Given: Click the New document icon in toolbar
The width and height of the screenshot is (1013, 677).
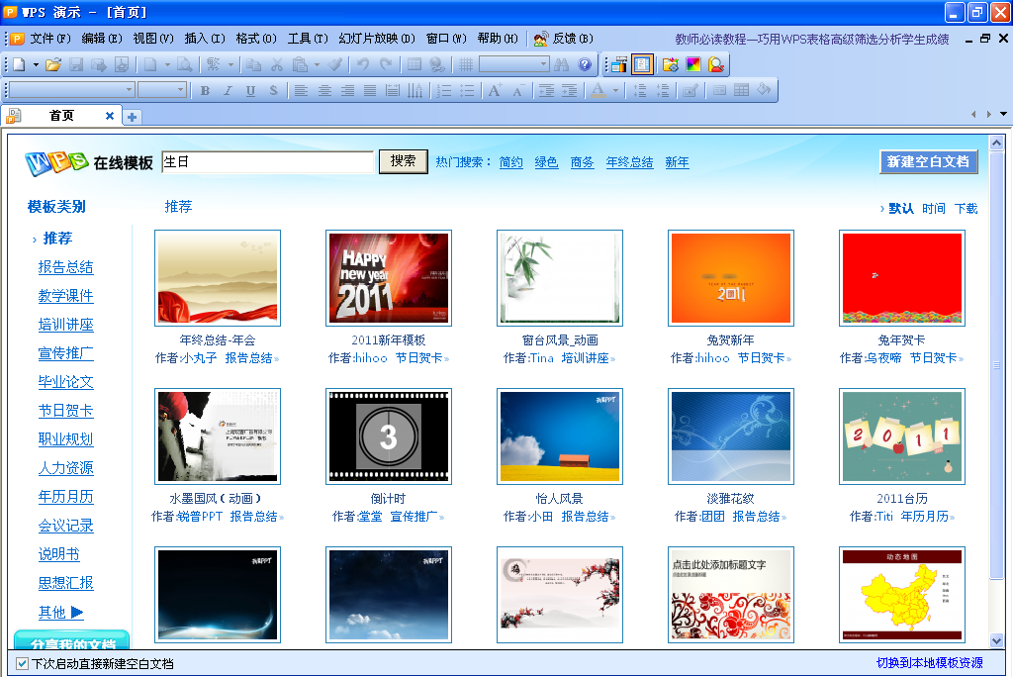Looking at the screenshot, I should click(x=18, y=65).
